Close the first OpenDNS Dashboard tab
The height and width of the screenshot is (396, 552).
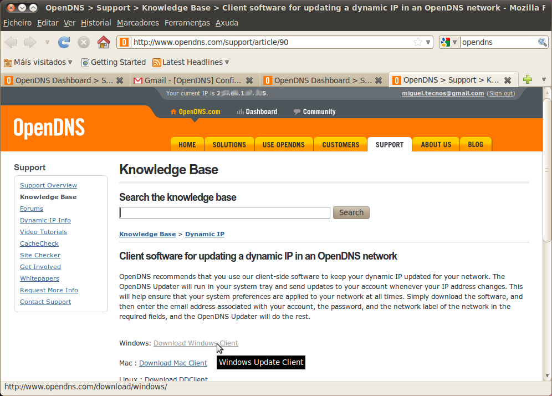(120, 80)
